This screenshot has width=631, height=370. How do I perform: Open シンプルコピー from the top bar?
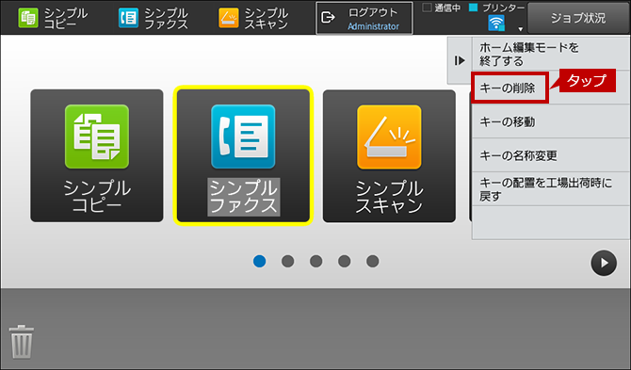(53, 18)
